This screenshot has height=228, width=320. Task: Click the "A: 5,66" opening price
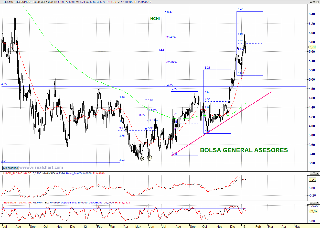[x=70, y=2]
